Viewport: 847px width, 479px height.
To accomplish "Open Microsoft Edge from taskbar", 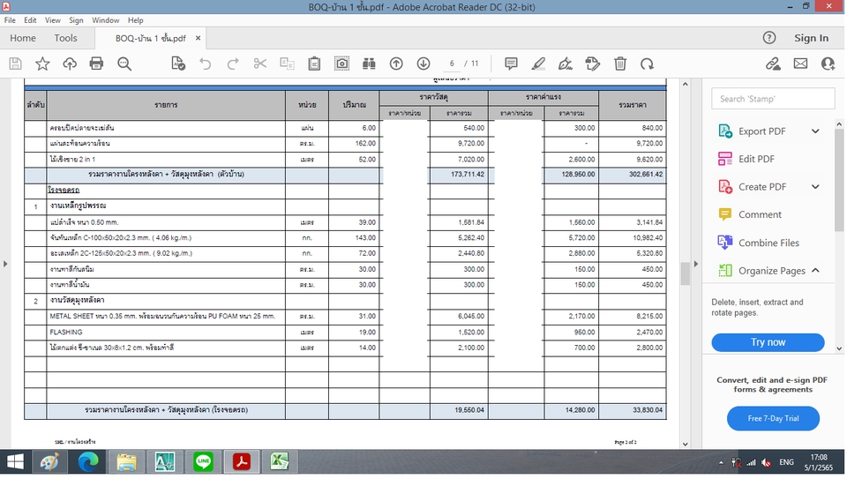I will (x=88, y=462).
